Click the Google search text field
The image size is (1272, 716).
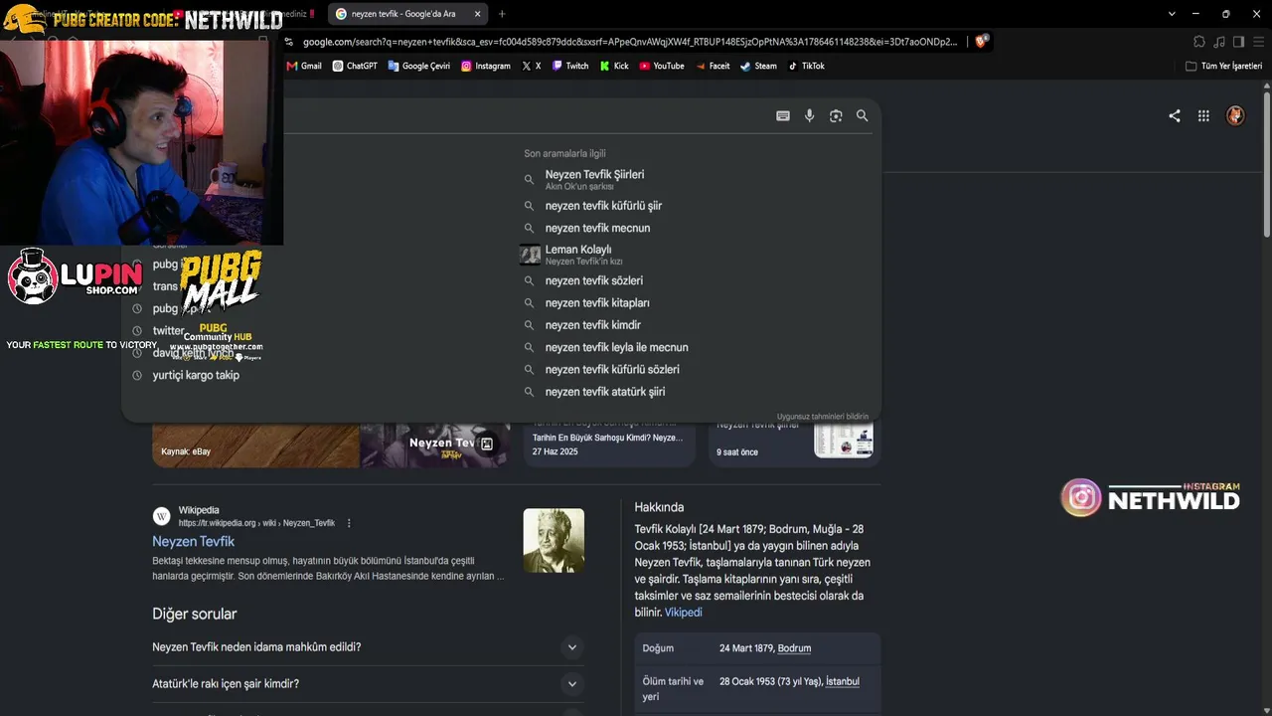click(527, 116)
